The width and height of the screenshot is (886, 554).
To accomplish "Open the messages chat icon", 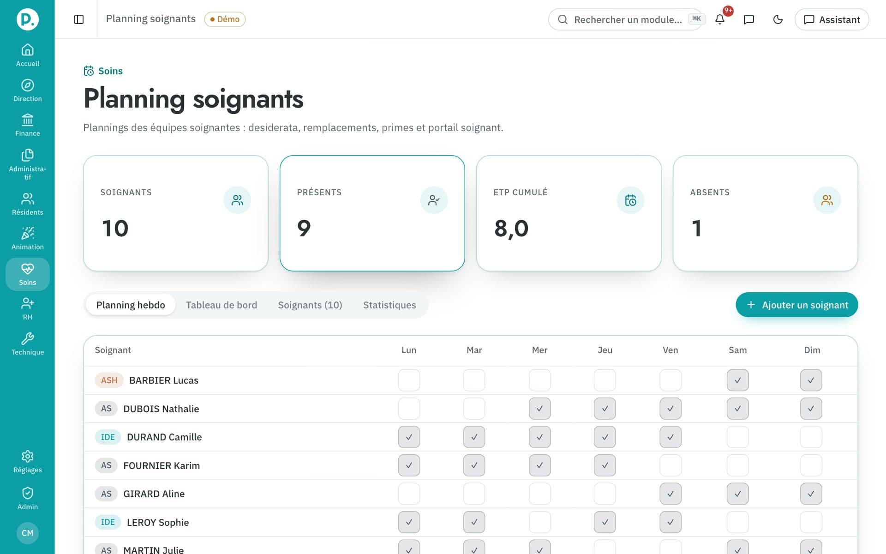I will click(749, 19).
